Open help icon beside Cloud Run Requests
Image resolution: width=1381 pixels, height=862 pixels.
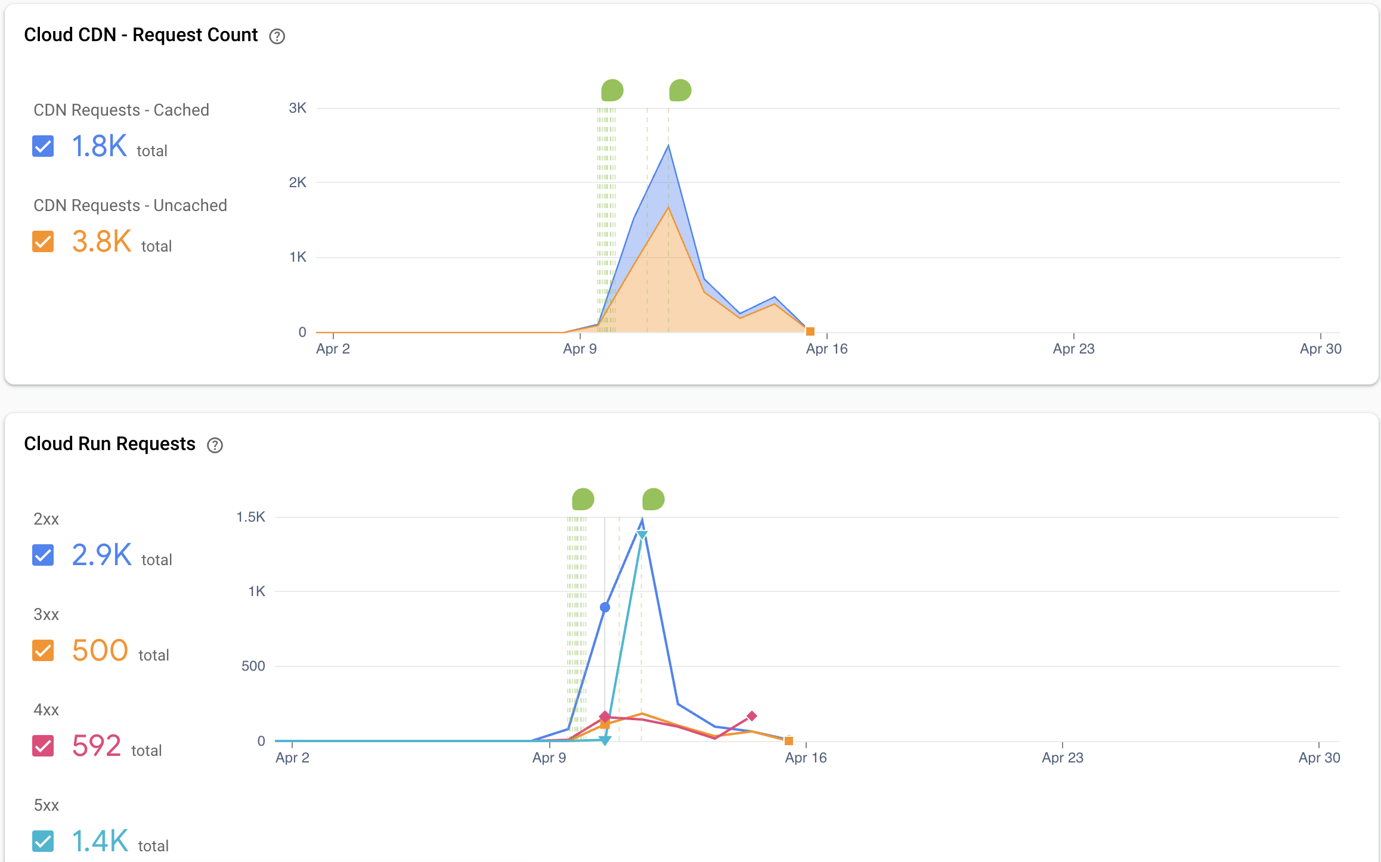215,445
